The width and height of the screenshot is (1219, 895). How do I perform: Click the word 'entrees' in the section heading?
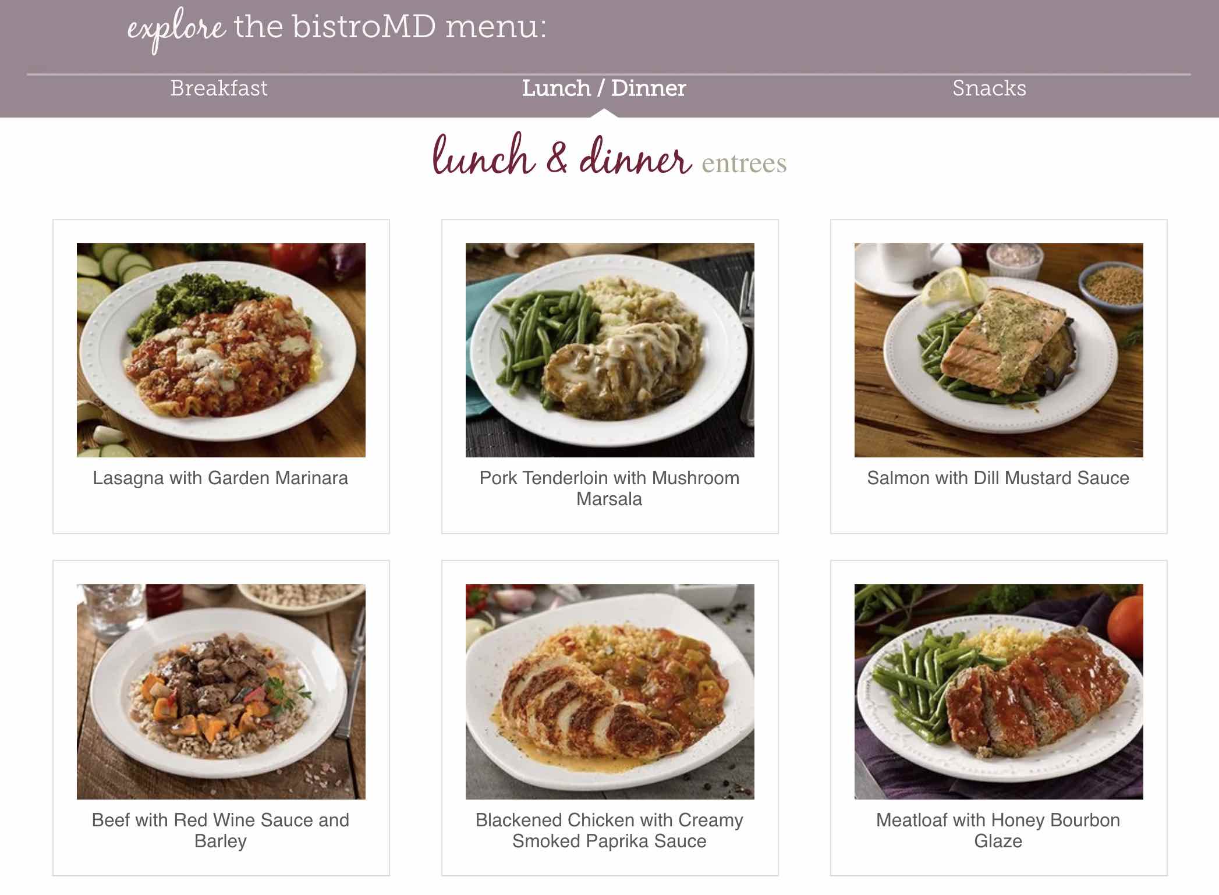click(745, 164)
